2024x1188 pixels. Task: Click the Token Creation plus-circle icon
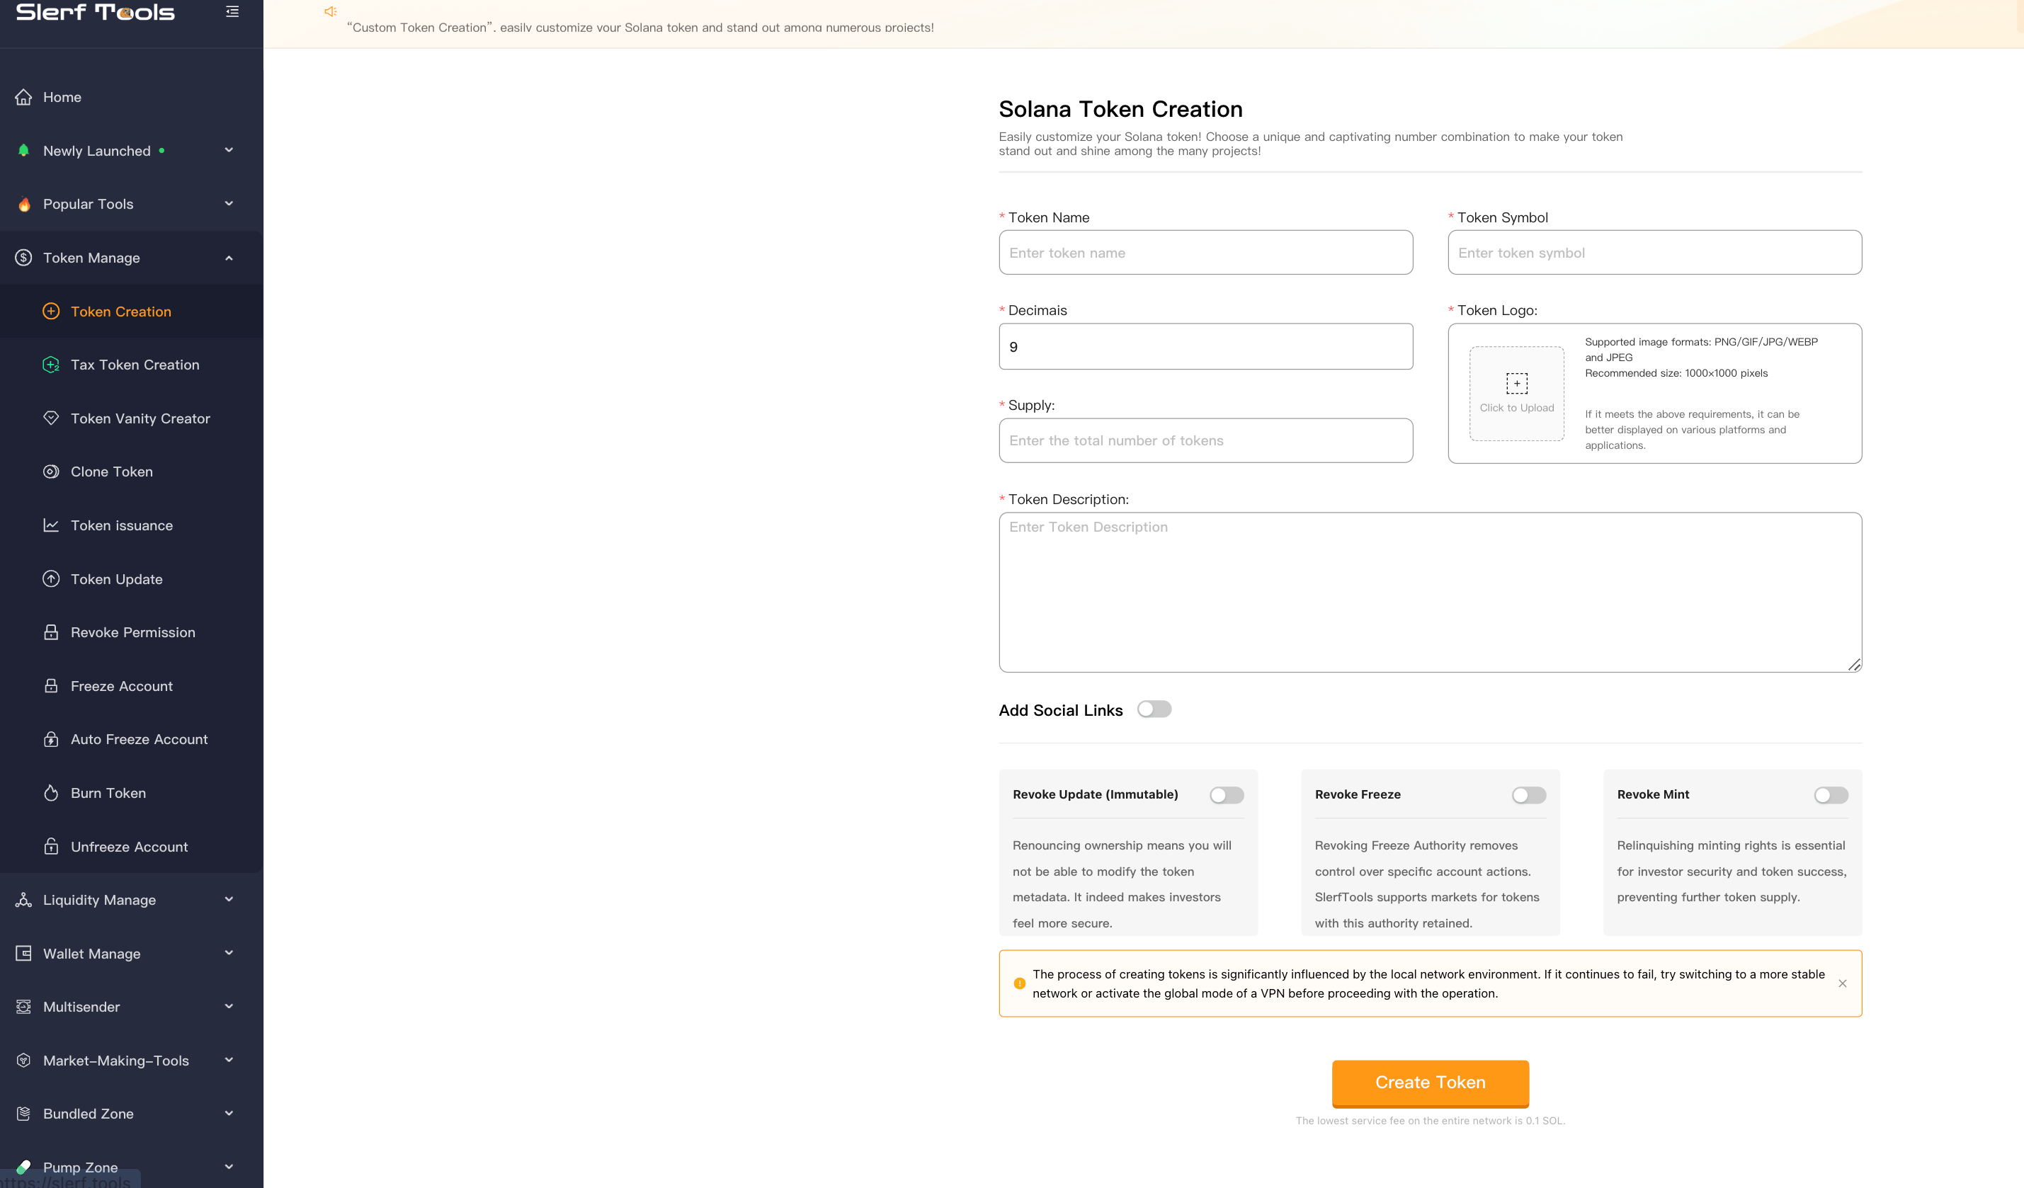click(x=50, y=312)
